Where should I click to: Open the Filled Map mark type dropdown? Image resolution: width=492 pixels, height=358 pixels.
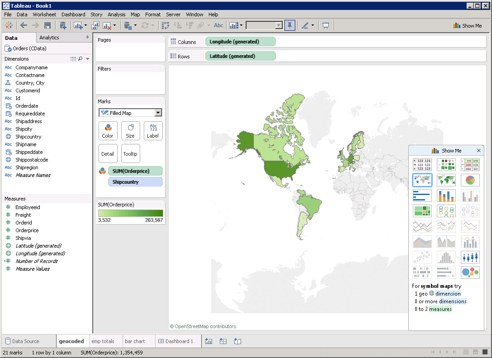[158, 113]
